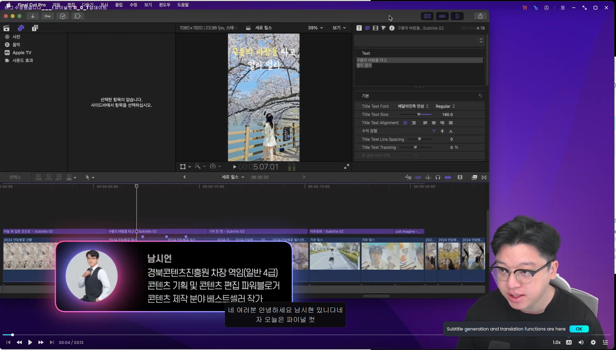Open the transitions browser icon
Image resolution: width=616 pixels, height=350 pixels.
click(484, 177)
